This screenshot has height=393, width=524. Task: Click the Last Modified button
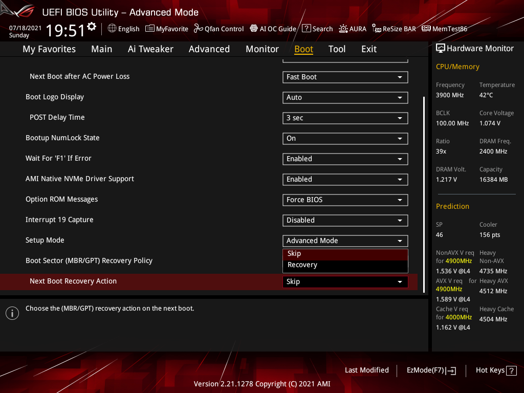[366, 370]
